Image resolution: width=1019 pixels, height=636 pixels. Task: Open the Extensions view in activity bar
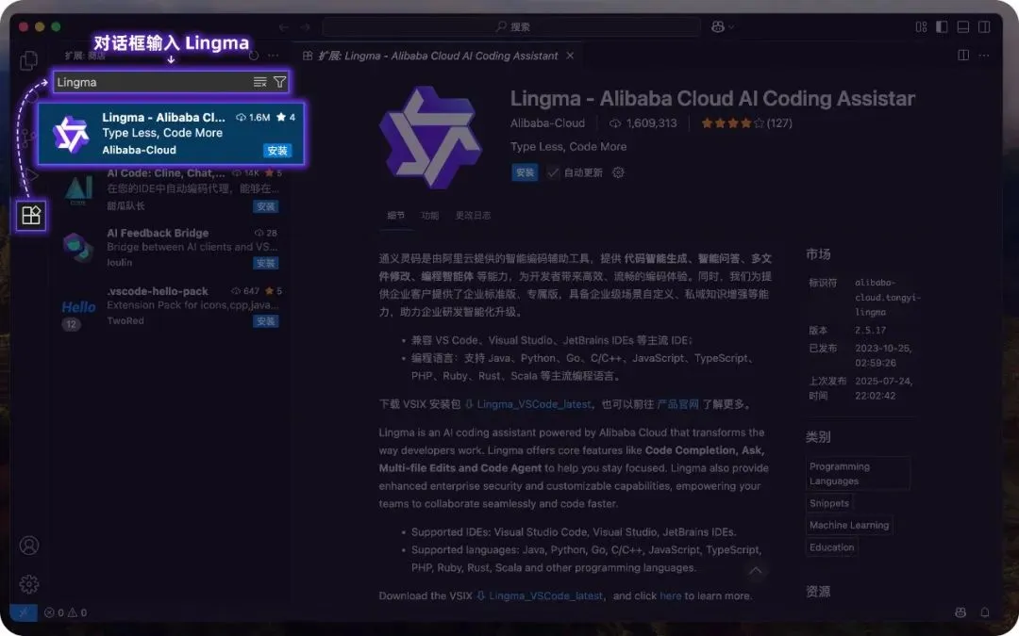pyautogui.click(x=31, y=215)
